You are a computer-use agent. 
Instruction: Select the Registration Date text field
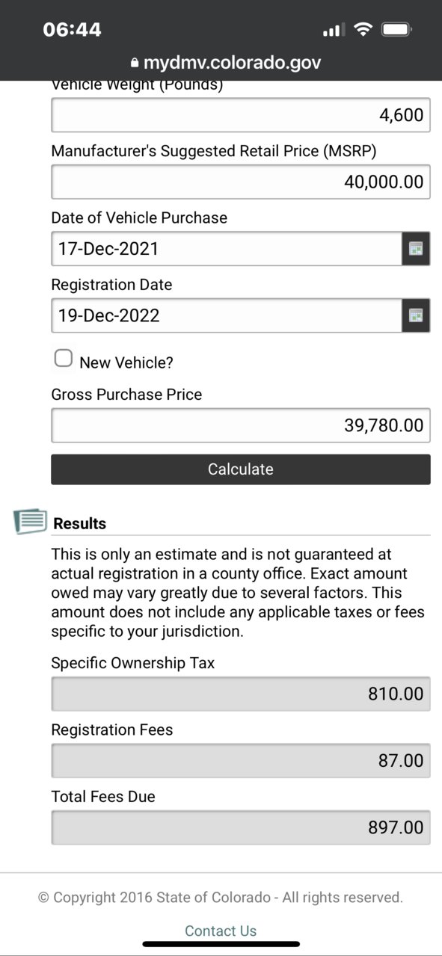coord(227,315)
